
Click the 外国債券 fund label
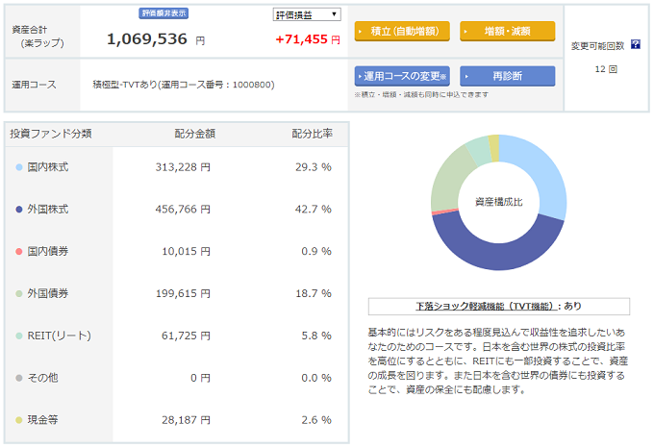(x=47, y=293)
